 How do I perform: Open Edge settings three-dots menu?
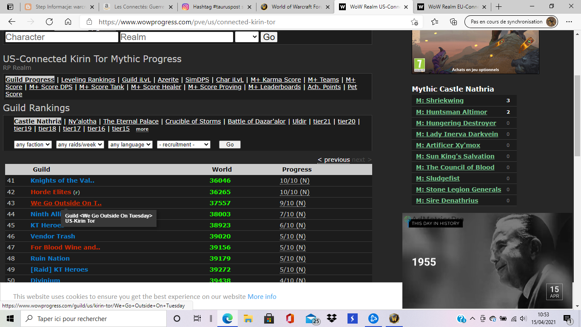click(569, 22)
